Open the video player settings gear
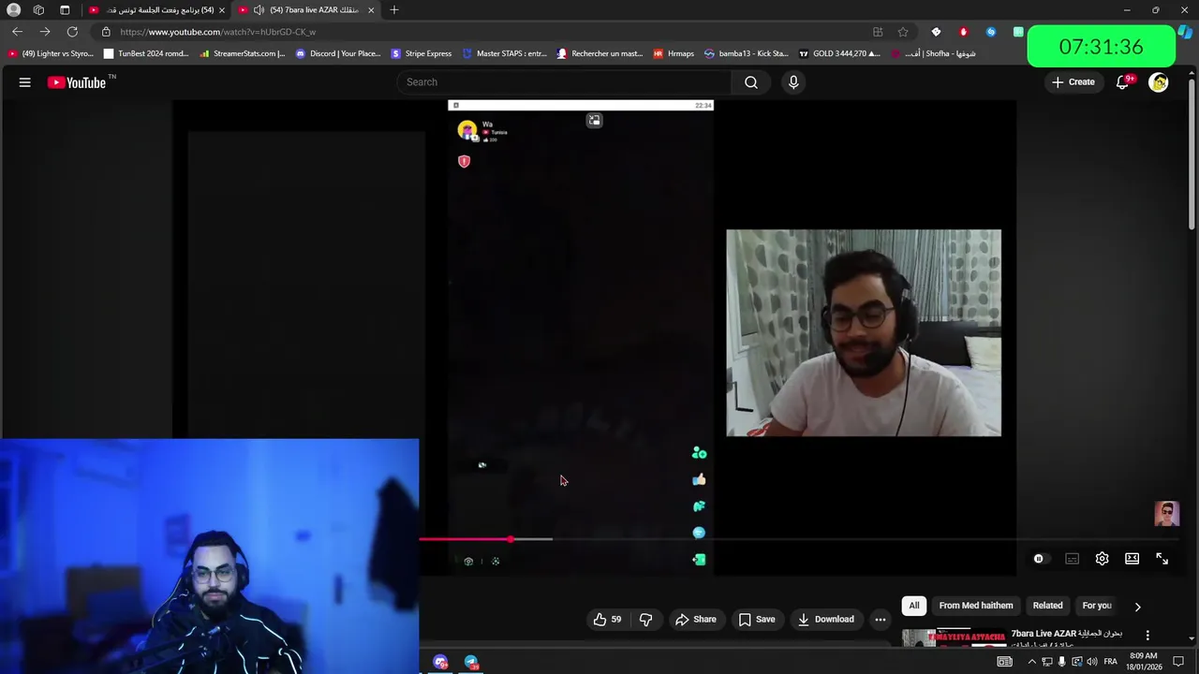1199x674 pixels. (1103, 559)
